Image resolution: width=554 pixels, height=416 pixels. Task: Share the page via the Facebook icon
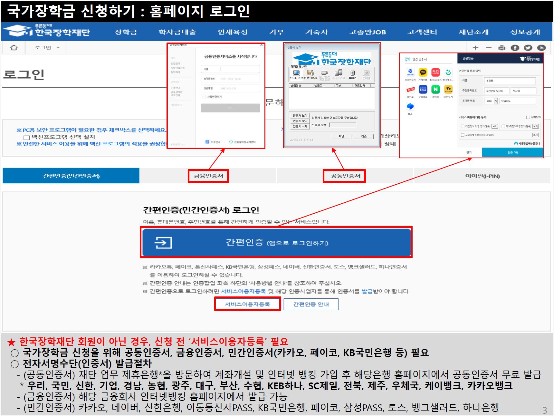[x=515, y=48]
